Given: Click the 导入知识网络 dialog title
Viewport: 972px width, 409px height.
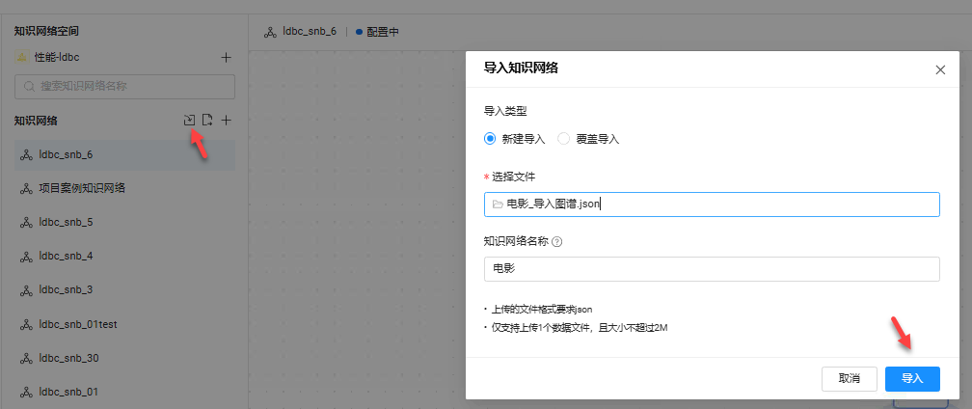Looking at the screenshot, I should (x=521, y=68).
